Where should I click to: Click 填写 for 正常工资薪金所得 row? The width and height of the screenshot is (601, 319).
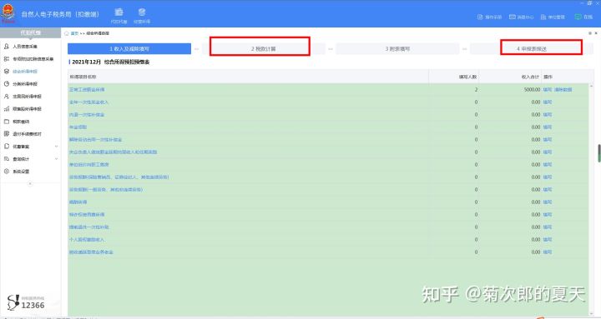[x=548, y=89]
